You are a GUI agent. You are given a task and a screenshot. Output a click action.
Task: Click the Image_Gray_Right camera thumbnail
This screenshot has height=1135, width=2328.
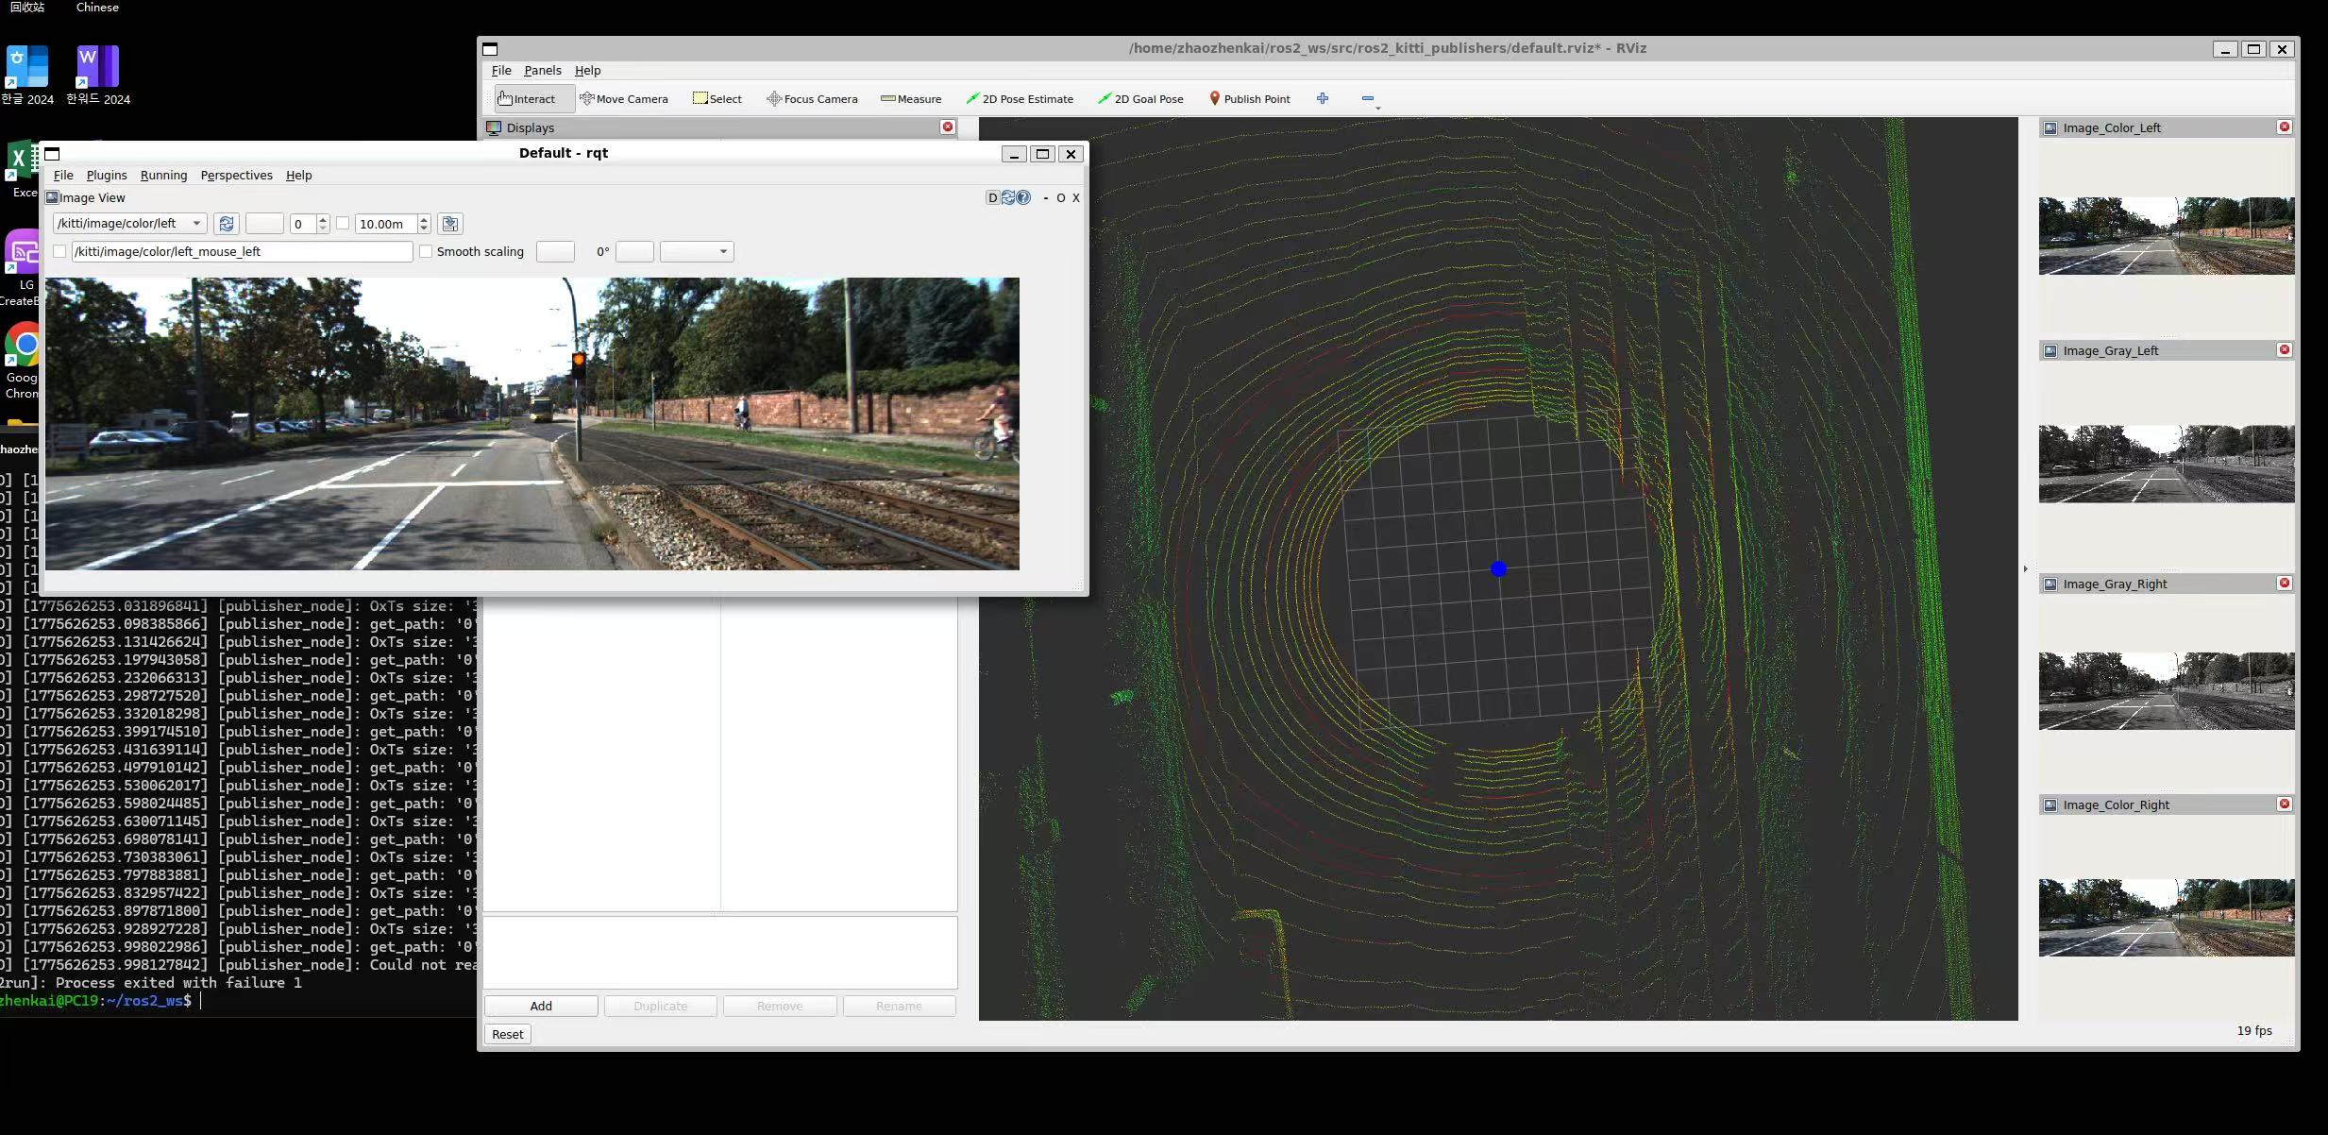(2167, 691)
